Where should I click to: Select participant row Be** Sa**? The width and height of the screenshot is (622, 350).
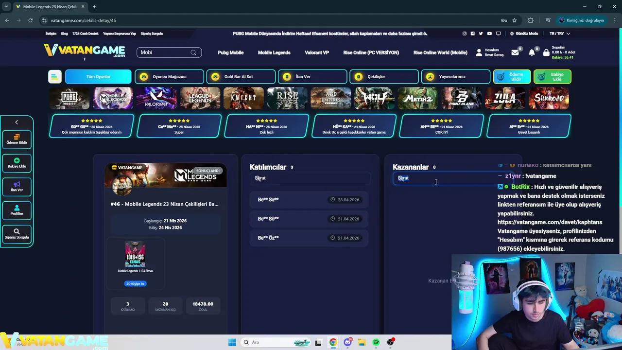tap(309, 200)
